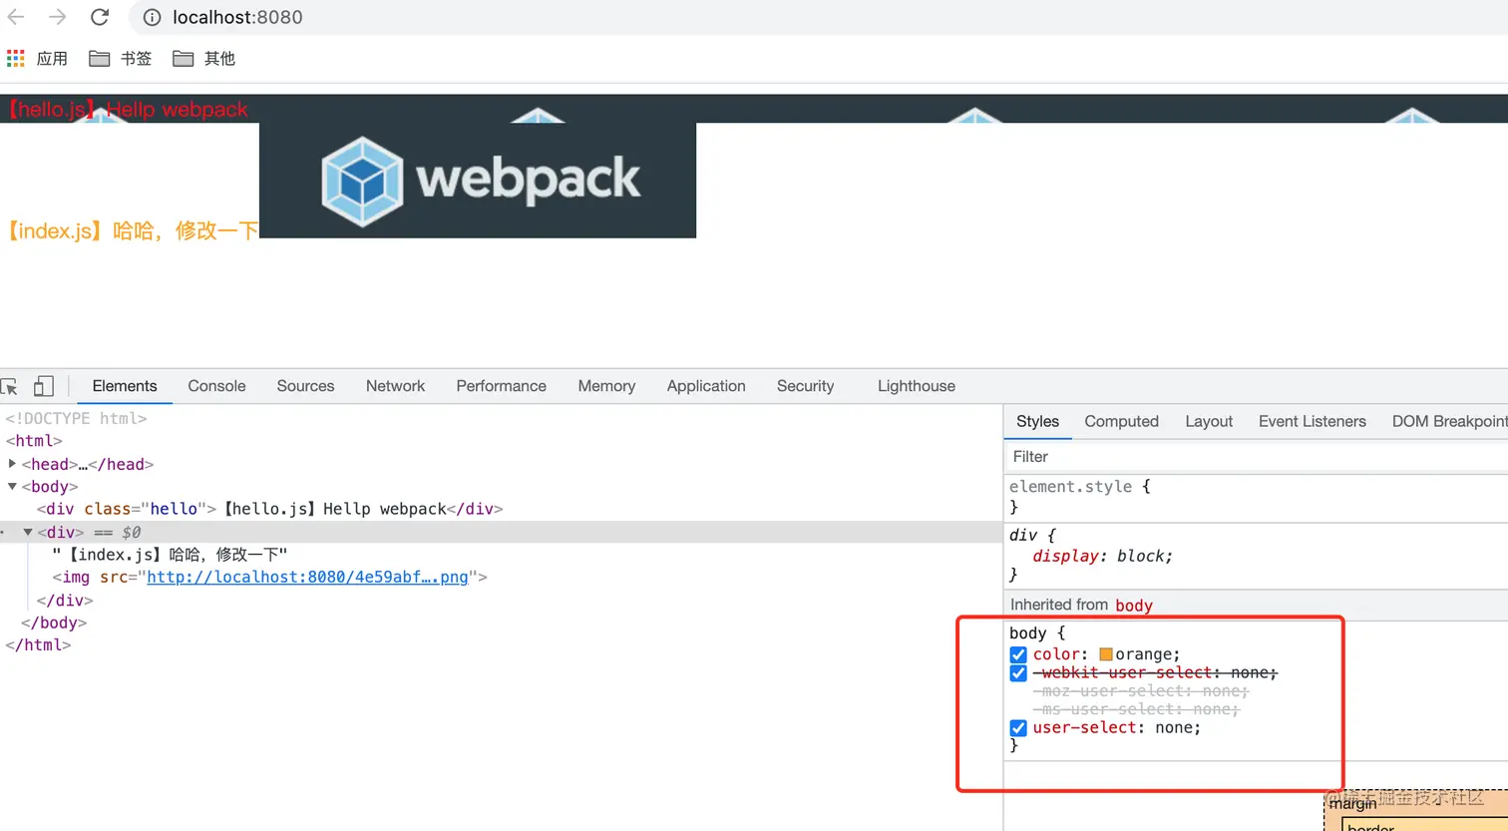Open the 其他 bookmarks folder
This screenshot has width=1508, height=831.
203,59
